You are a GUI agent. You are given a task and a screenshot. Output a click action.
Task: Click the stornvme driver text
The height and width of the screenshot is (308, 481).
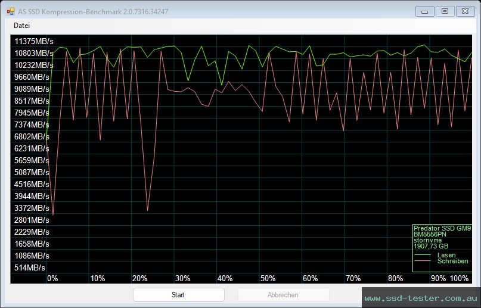[x=427, y=240]
